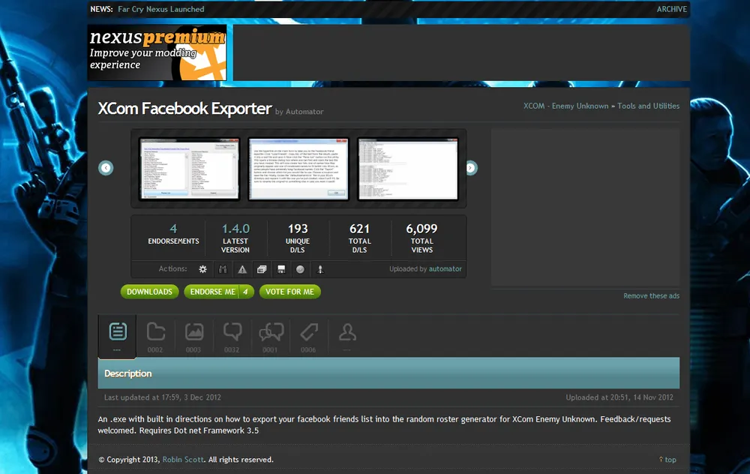Viewport: 750px width, 474px height.
Task: Click the warning triangle icon in Actions
Action: coord(242,269)
